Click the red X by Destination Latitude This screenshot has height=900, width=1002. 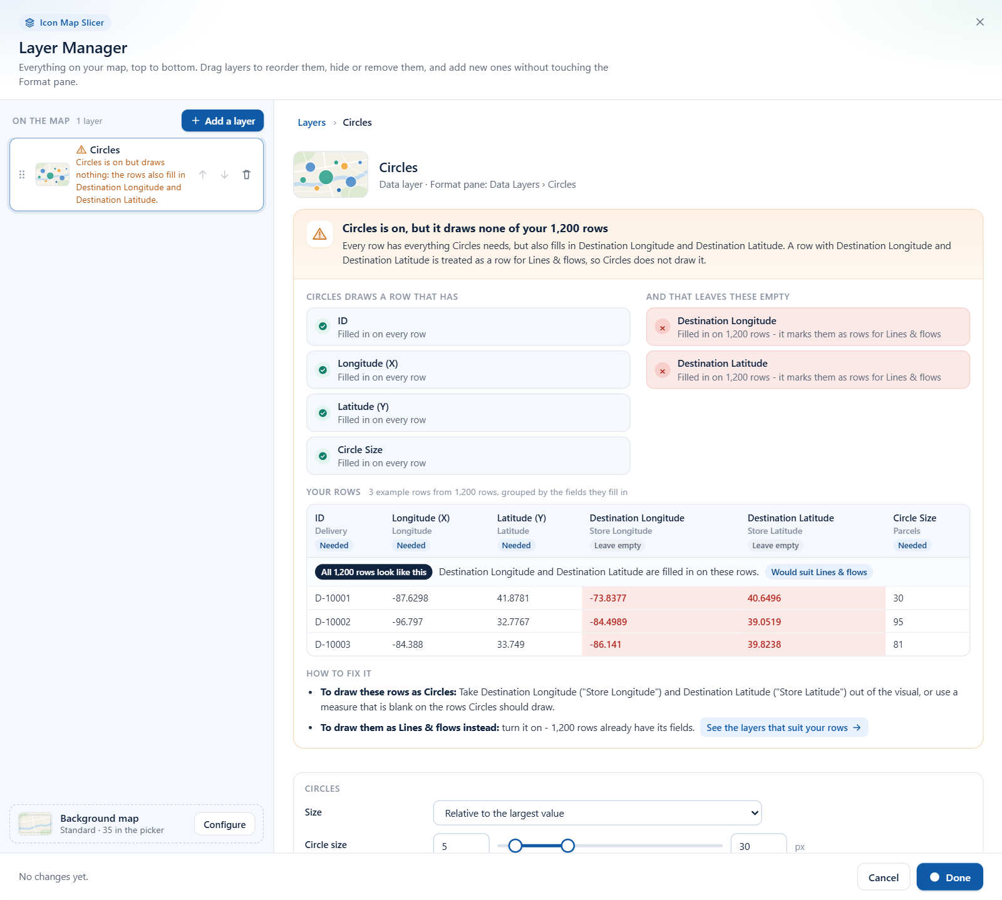(663, 371)
